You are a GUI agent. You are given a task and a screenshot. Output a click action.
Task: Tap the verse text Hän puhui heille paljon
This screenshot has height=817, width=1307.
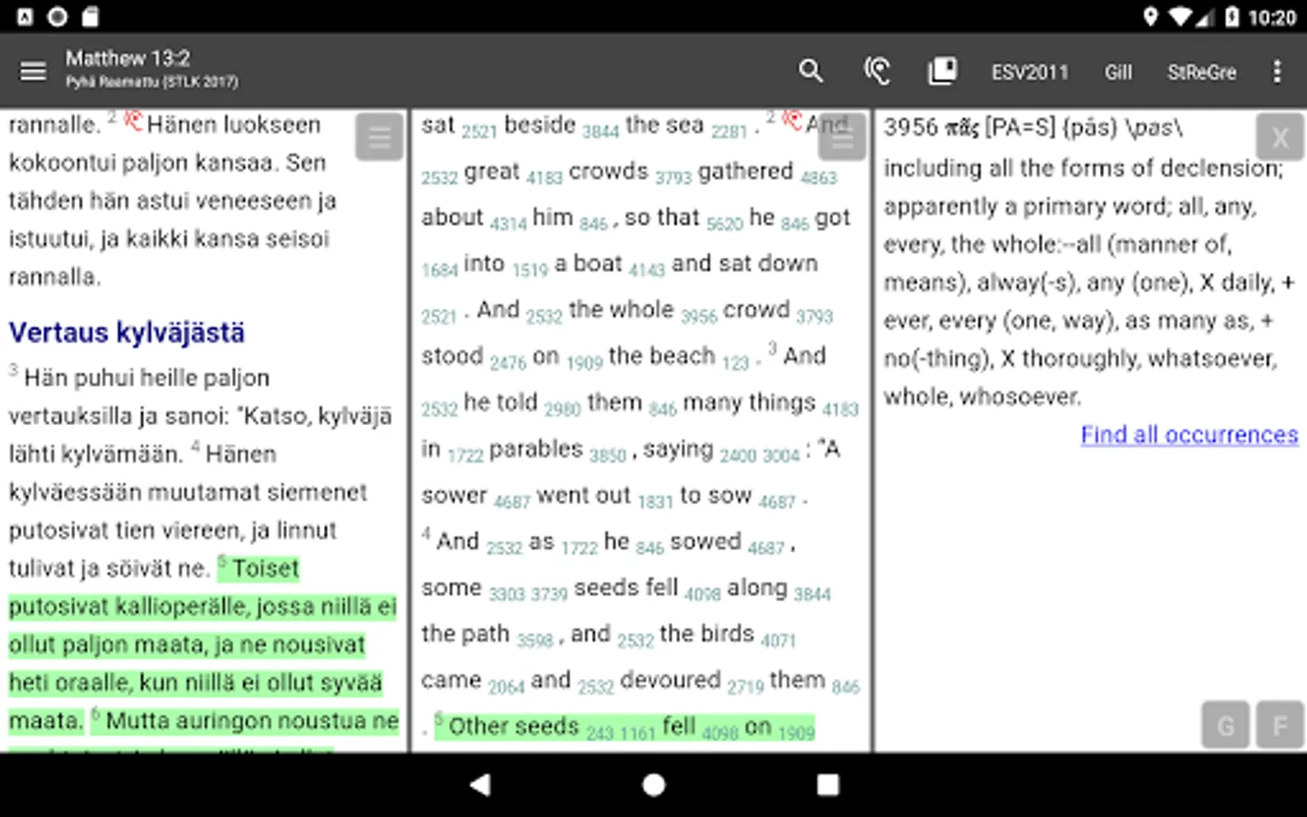[147, 378]
